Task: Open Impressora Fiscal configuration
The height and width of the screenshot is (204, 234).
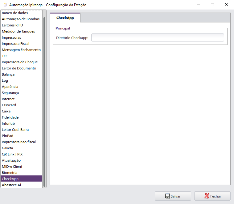Action: click(22, 44)
